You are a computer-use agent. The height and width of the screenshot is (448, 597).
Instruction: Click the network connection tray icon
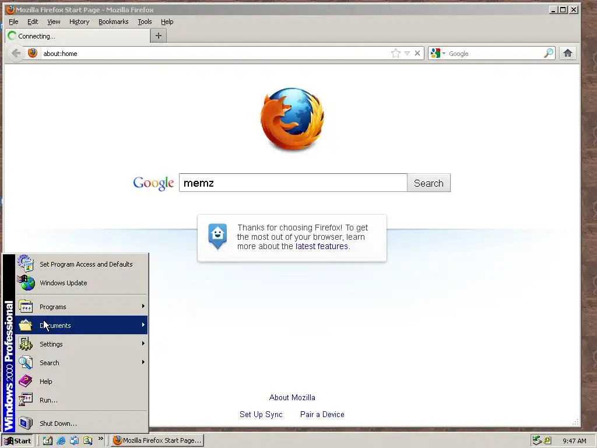(x=537, y=440)
